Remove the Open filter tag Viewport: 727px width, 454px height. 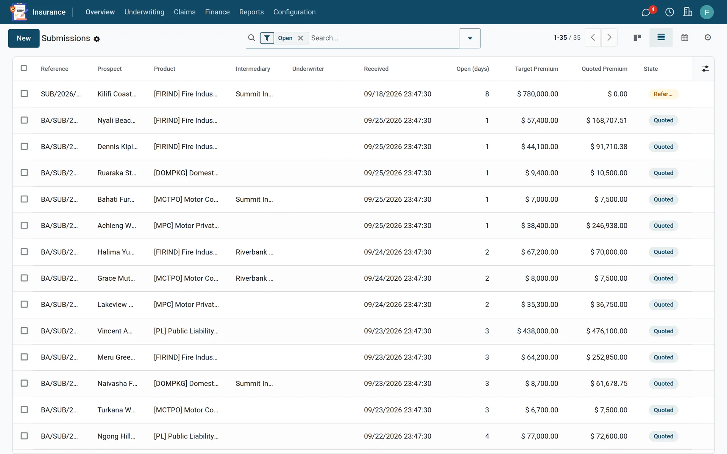click(x=301, y=38)
